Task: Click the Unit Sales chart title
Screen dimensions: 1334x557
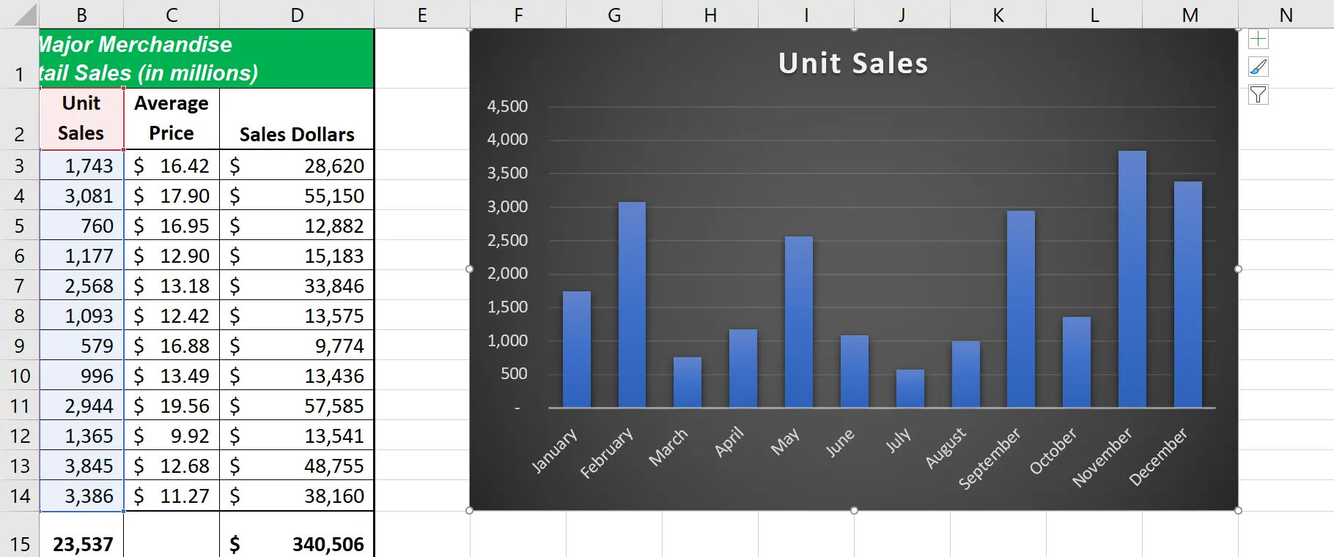Action: 853,64
